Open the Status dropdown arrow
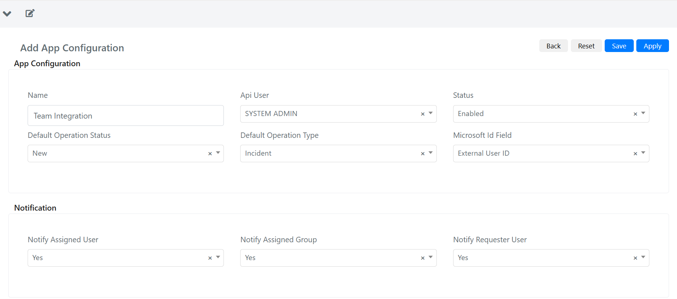This screenshot has height=299, width=677. (x=643, y=113)
